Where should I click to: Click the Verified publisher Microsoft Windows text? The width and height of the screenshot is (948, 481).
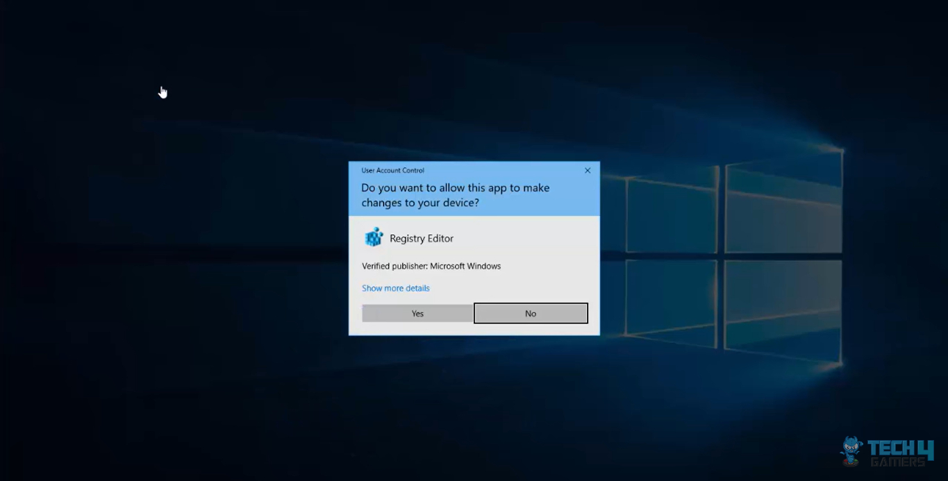pos(431,266)
